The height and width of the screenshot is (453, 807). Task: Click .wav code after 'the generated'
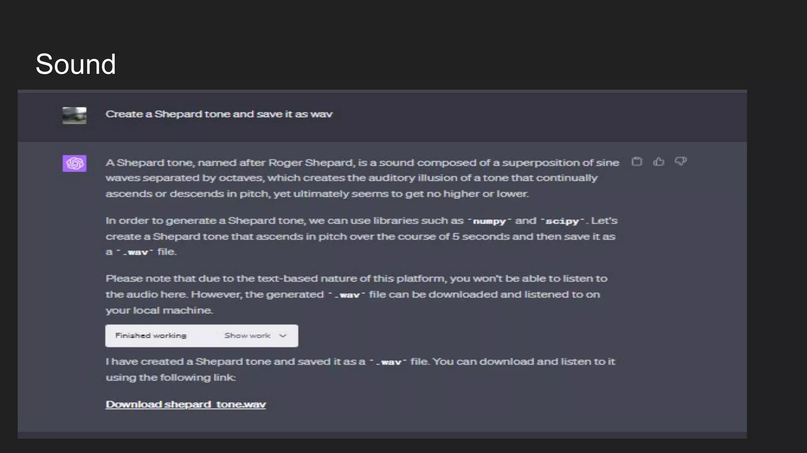point(347,295)
